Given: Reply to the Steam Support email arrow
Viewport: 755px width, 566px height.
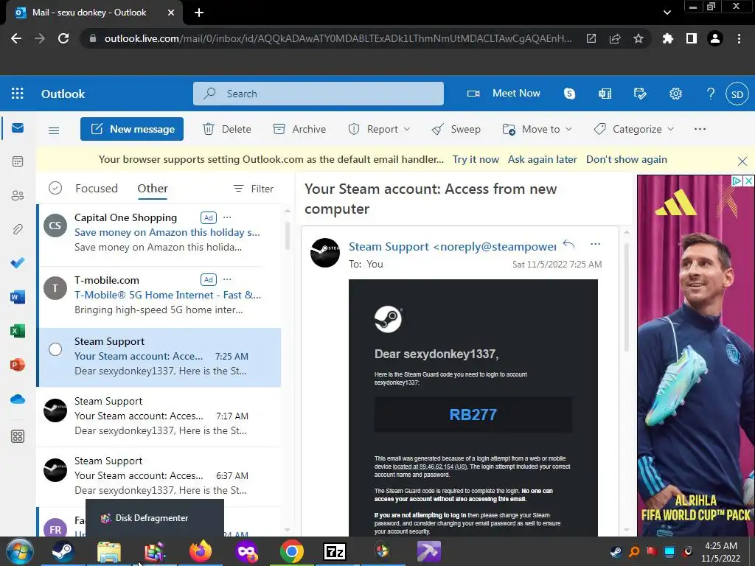Looking at the screenshot, I should 568,244.
